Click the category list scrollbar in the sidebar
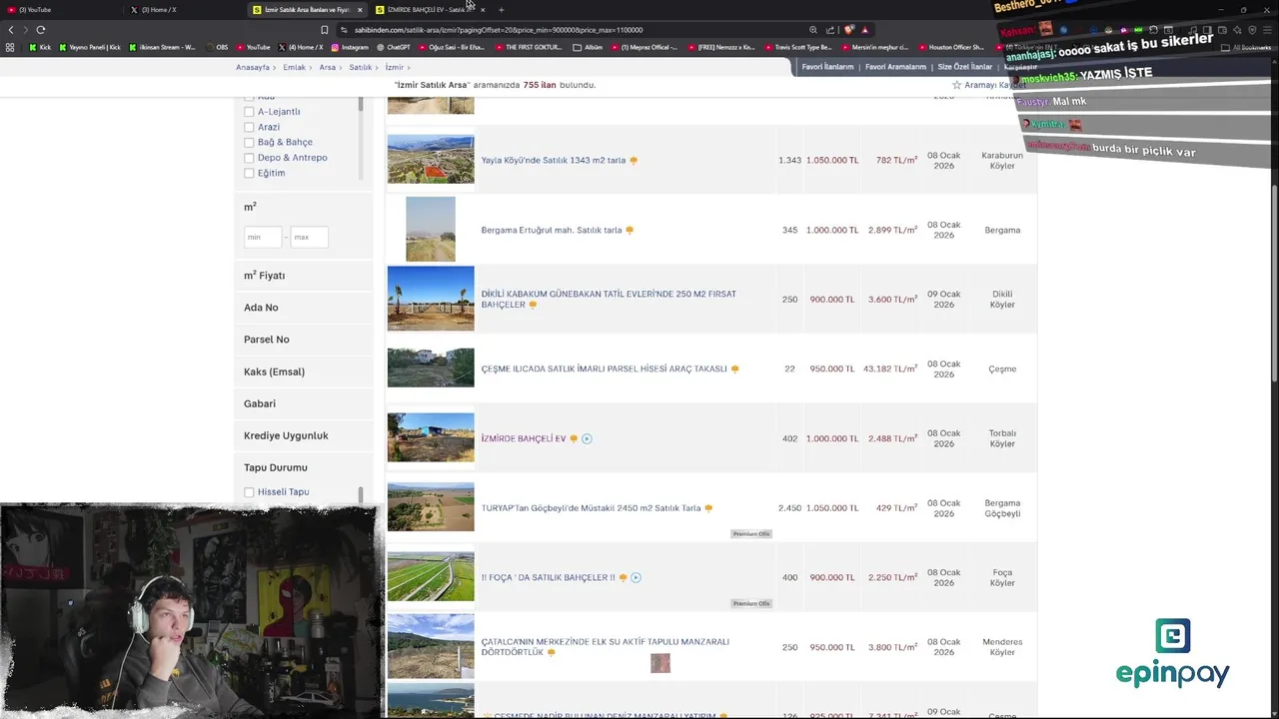The image size is (1279, 719). point(361,104)
